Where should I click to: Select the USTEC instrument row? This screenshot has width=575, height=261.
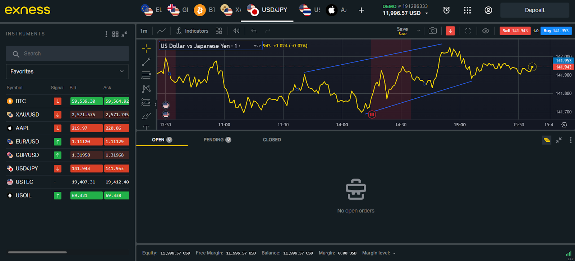tap(67, 182)
